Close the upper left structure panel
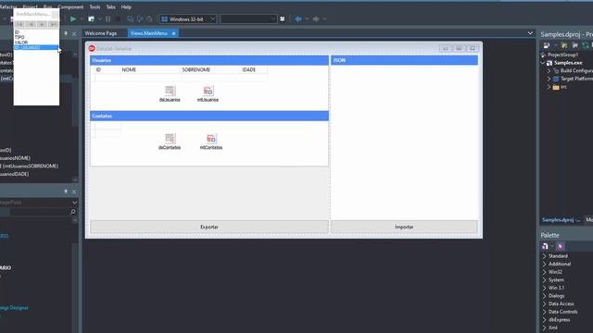 pyautogui.click(x=74, y=33)
